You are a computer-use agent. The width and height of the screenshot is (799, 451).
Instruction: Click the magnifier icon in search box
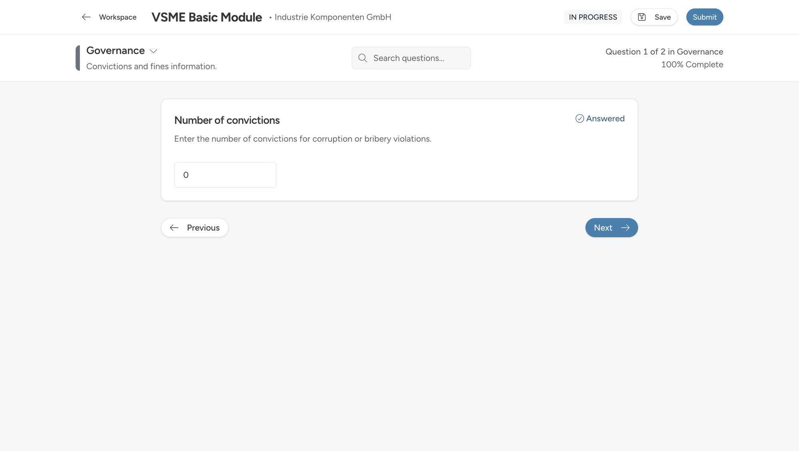tap(362, 58)
